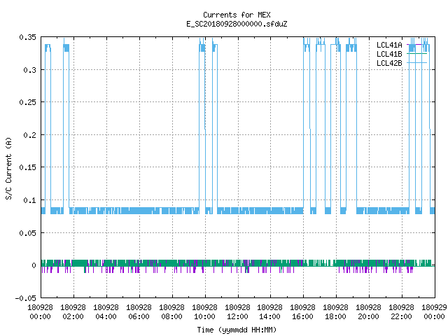Click the LCL41B legend label
The height and width of the screenshot is (336, 448).
point(389,54)
